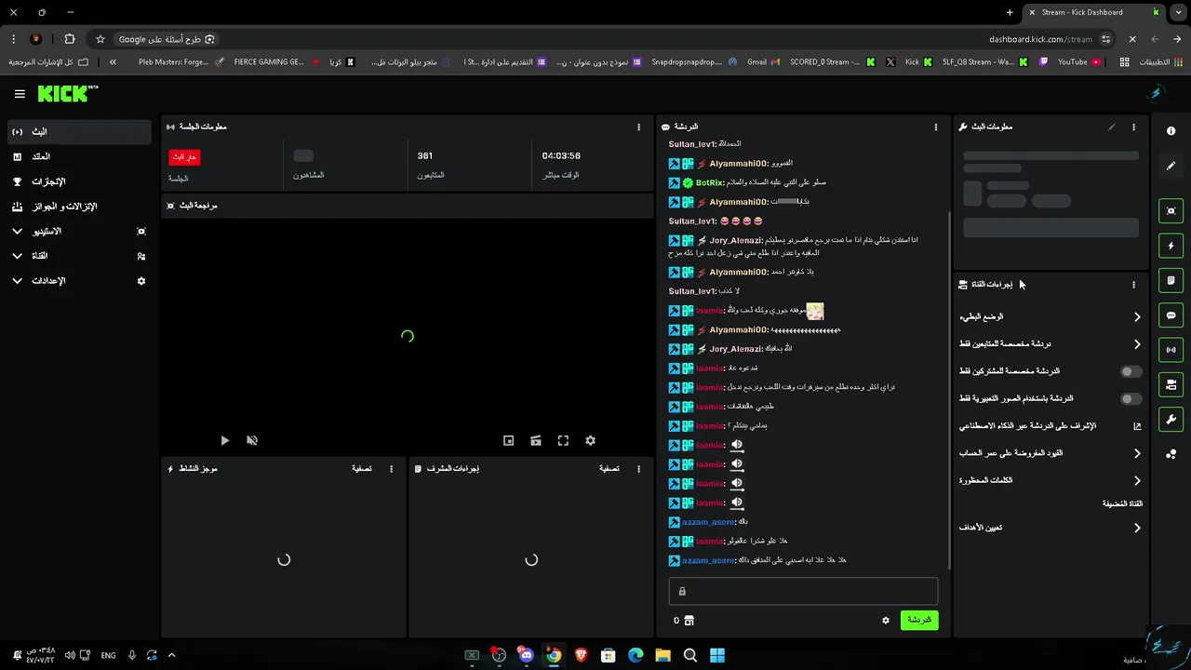Screen dimensions: 1191x670
Task: Enter fullscreen in stream preview
Action: click(563, 441)
